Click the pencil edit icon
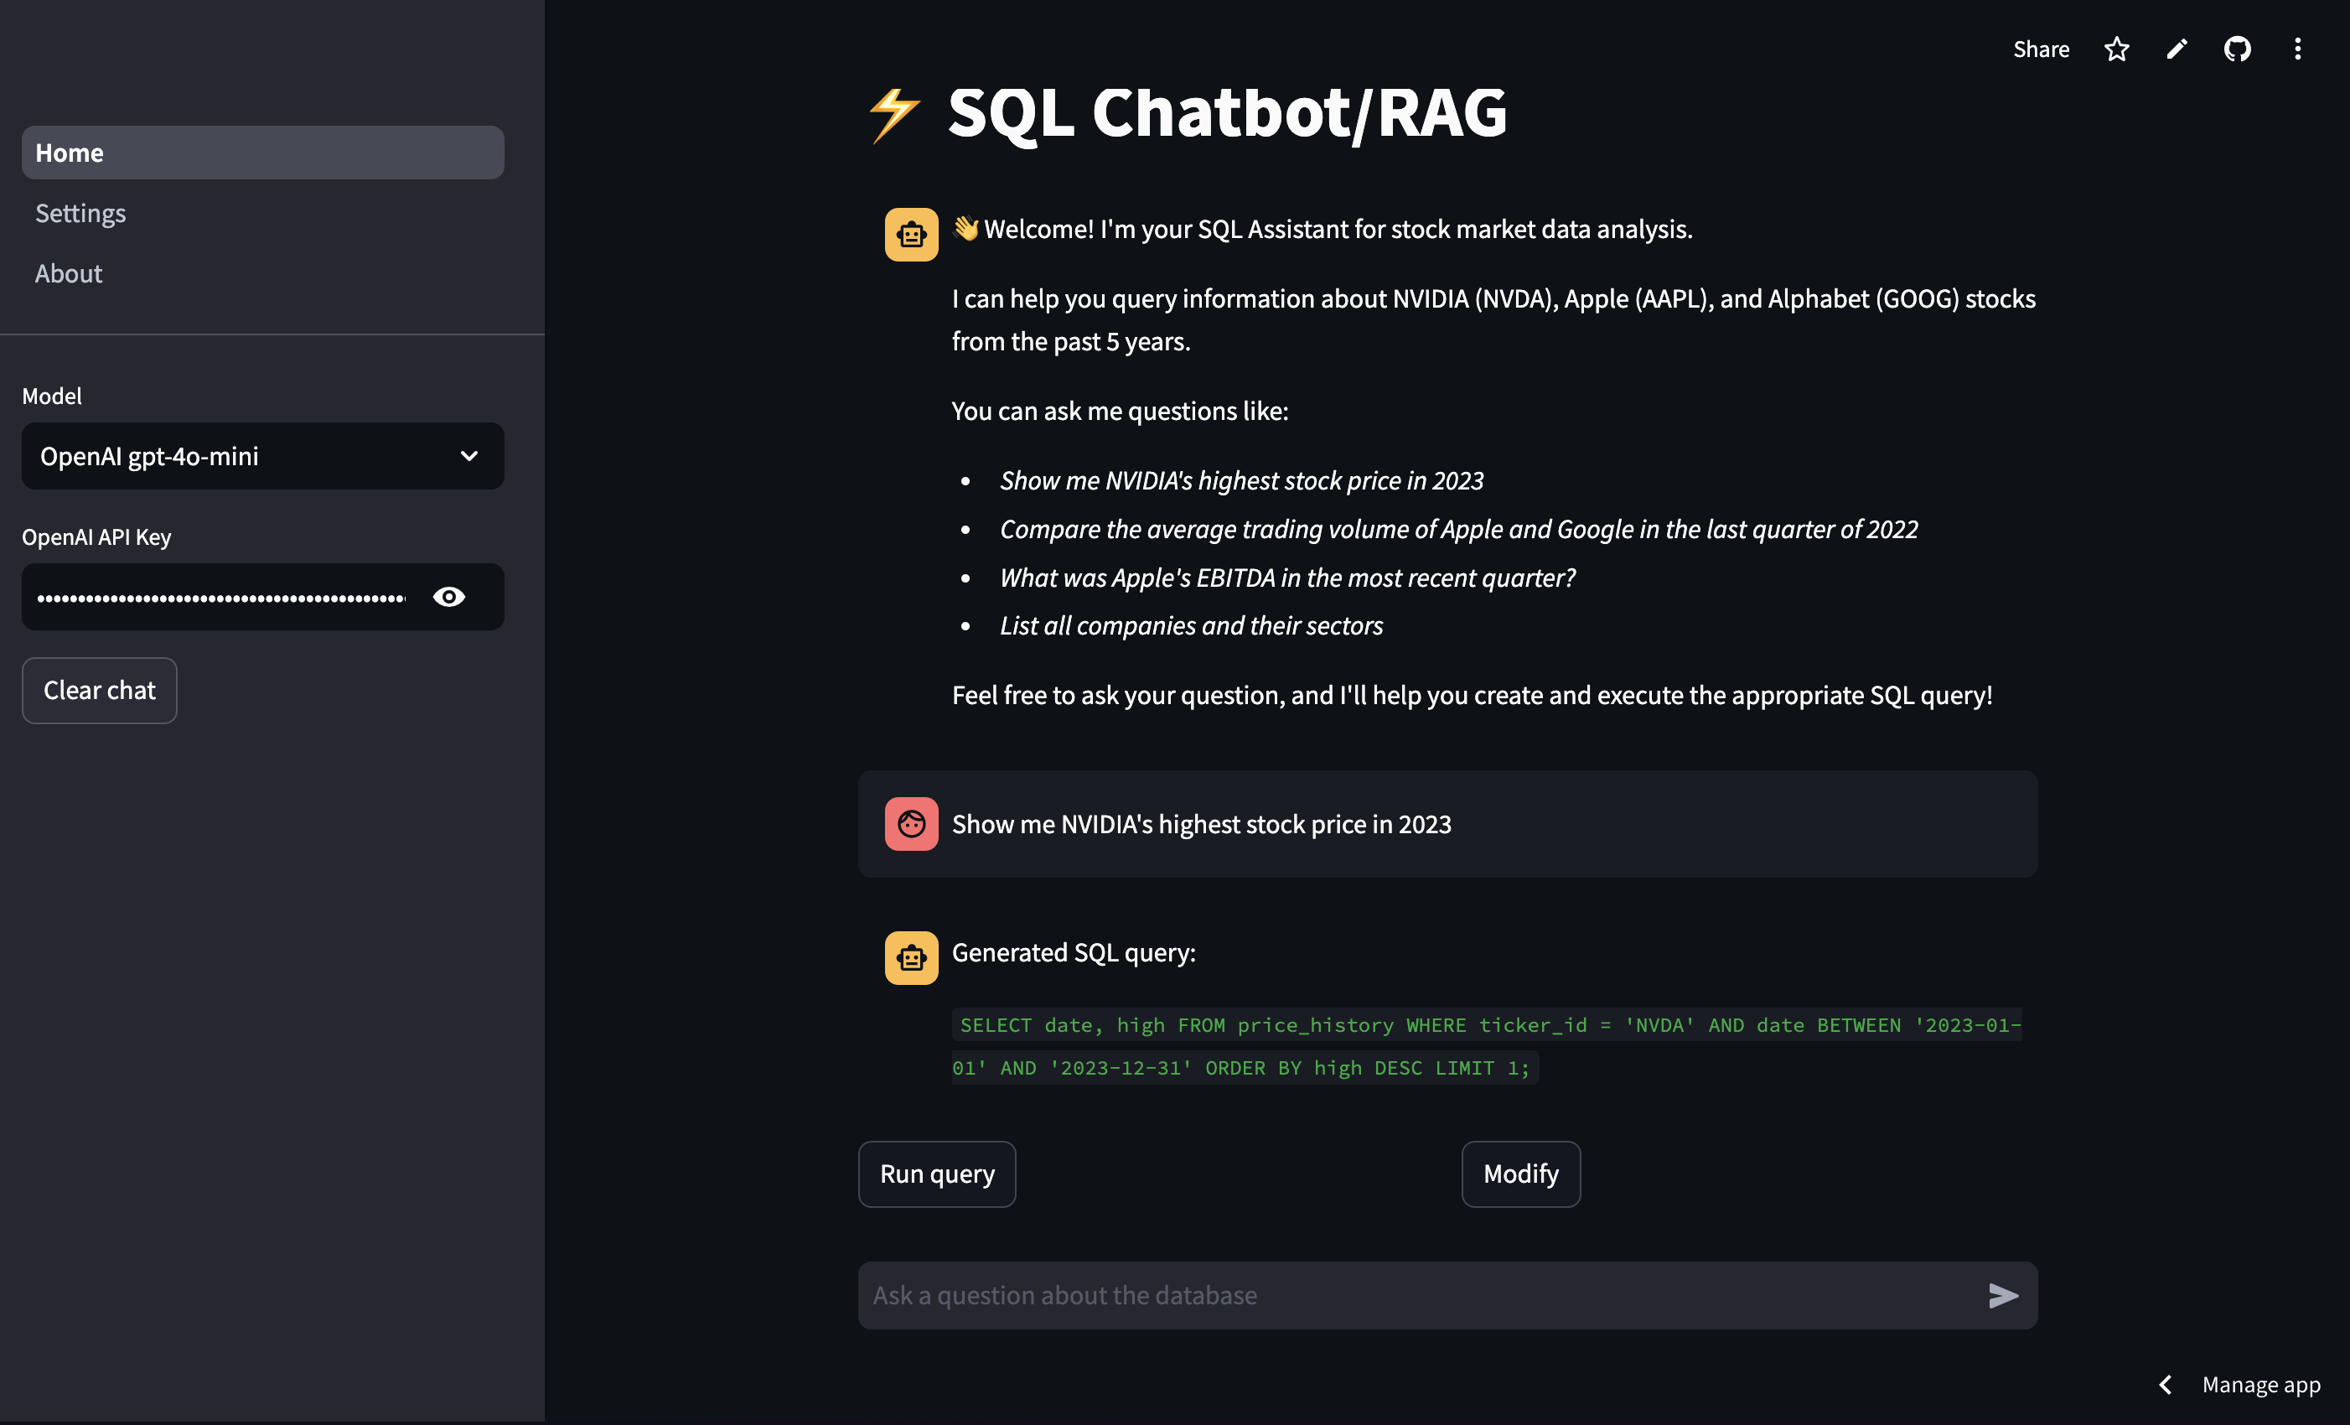 click(2177, 49)
